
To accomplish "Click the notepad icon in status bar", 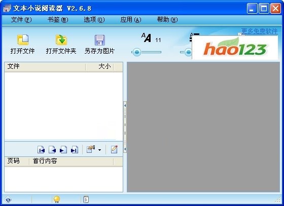I will tap(86, 199).
